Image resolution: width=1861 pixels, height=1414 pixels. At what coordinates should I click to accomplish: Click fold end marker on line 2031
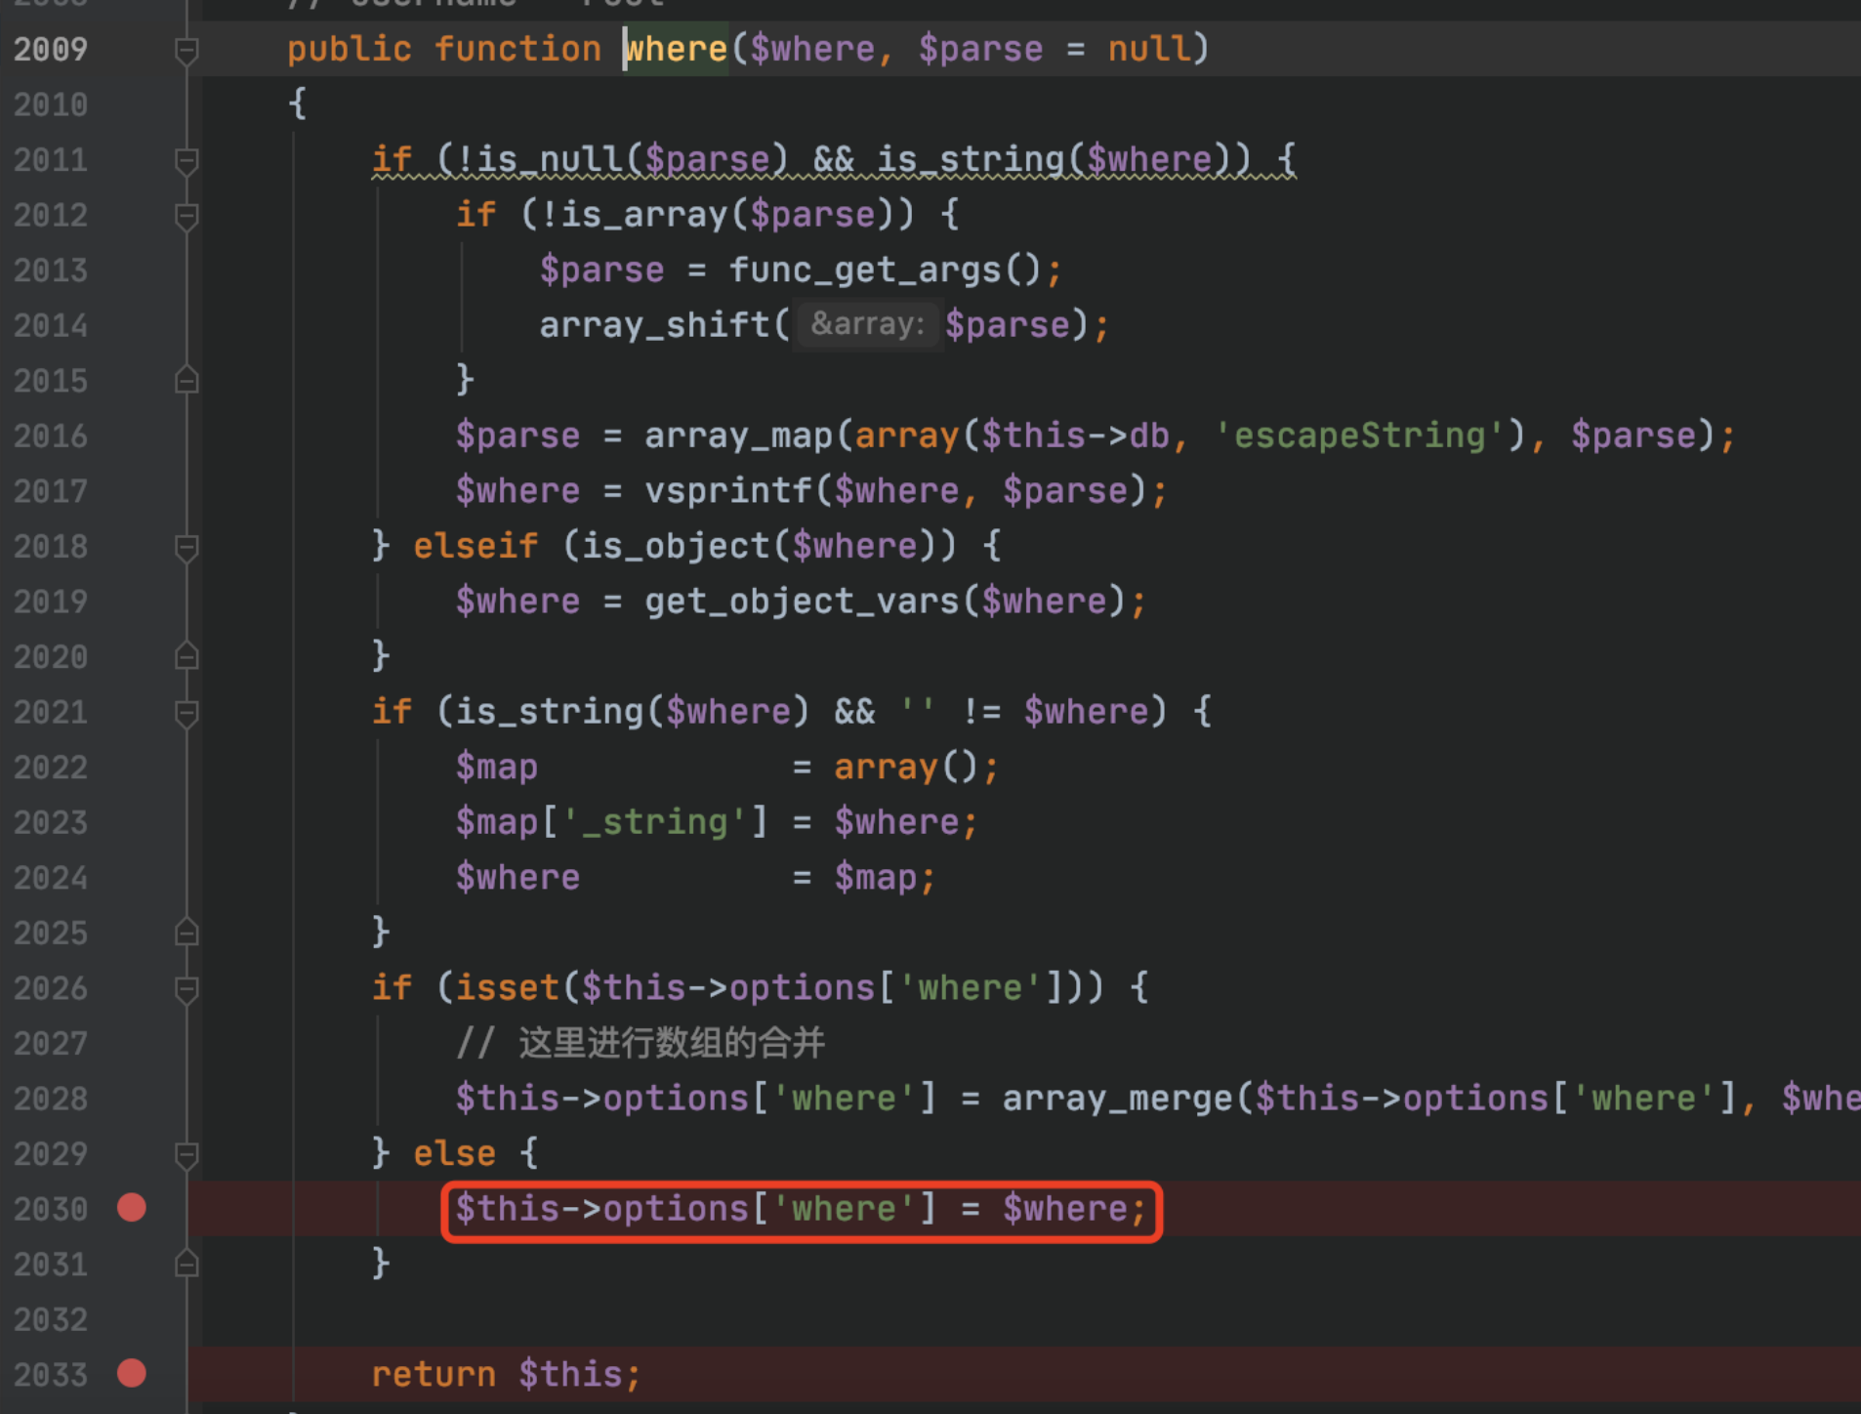[x=186, y=1265]
